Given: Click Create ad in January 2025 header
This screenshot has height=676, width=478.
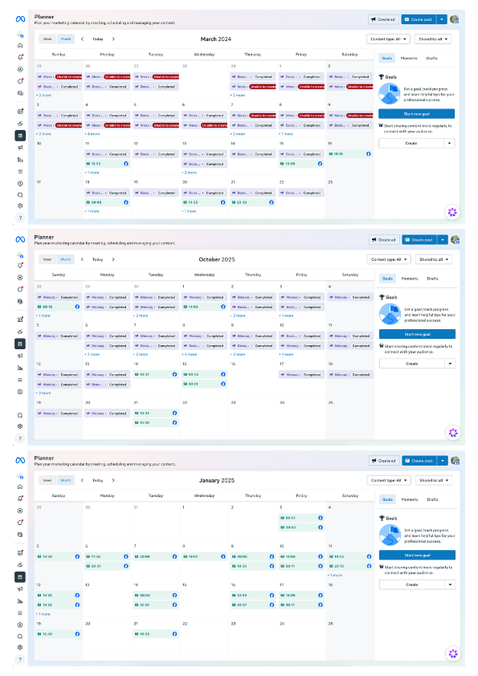Looking at the screenshot, I should 384,461.
